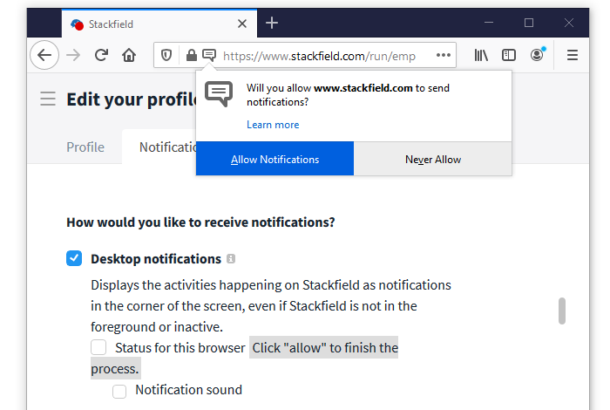
Task: Go back with the browser back arrow
Action: (44, 55)
